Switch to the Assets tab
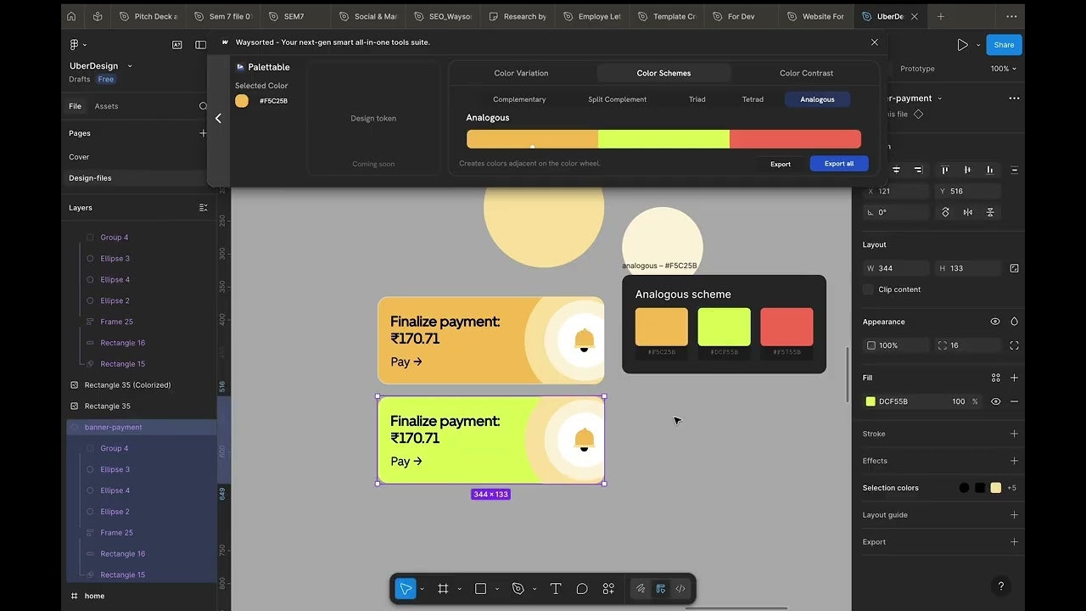Screen dimensions: 1086x611 tap(106, 106)
